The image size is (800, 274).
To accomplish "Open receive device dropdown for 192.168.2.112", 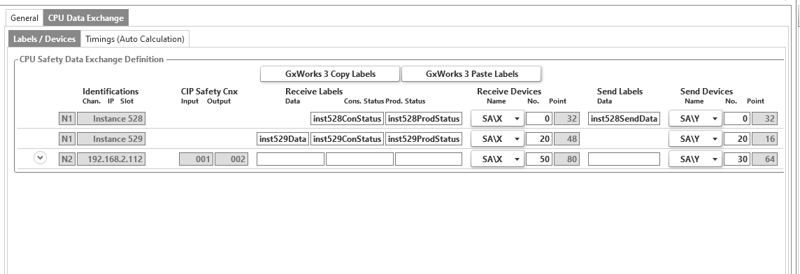I will coord(497,159).
